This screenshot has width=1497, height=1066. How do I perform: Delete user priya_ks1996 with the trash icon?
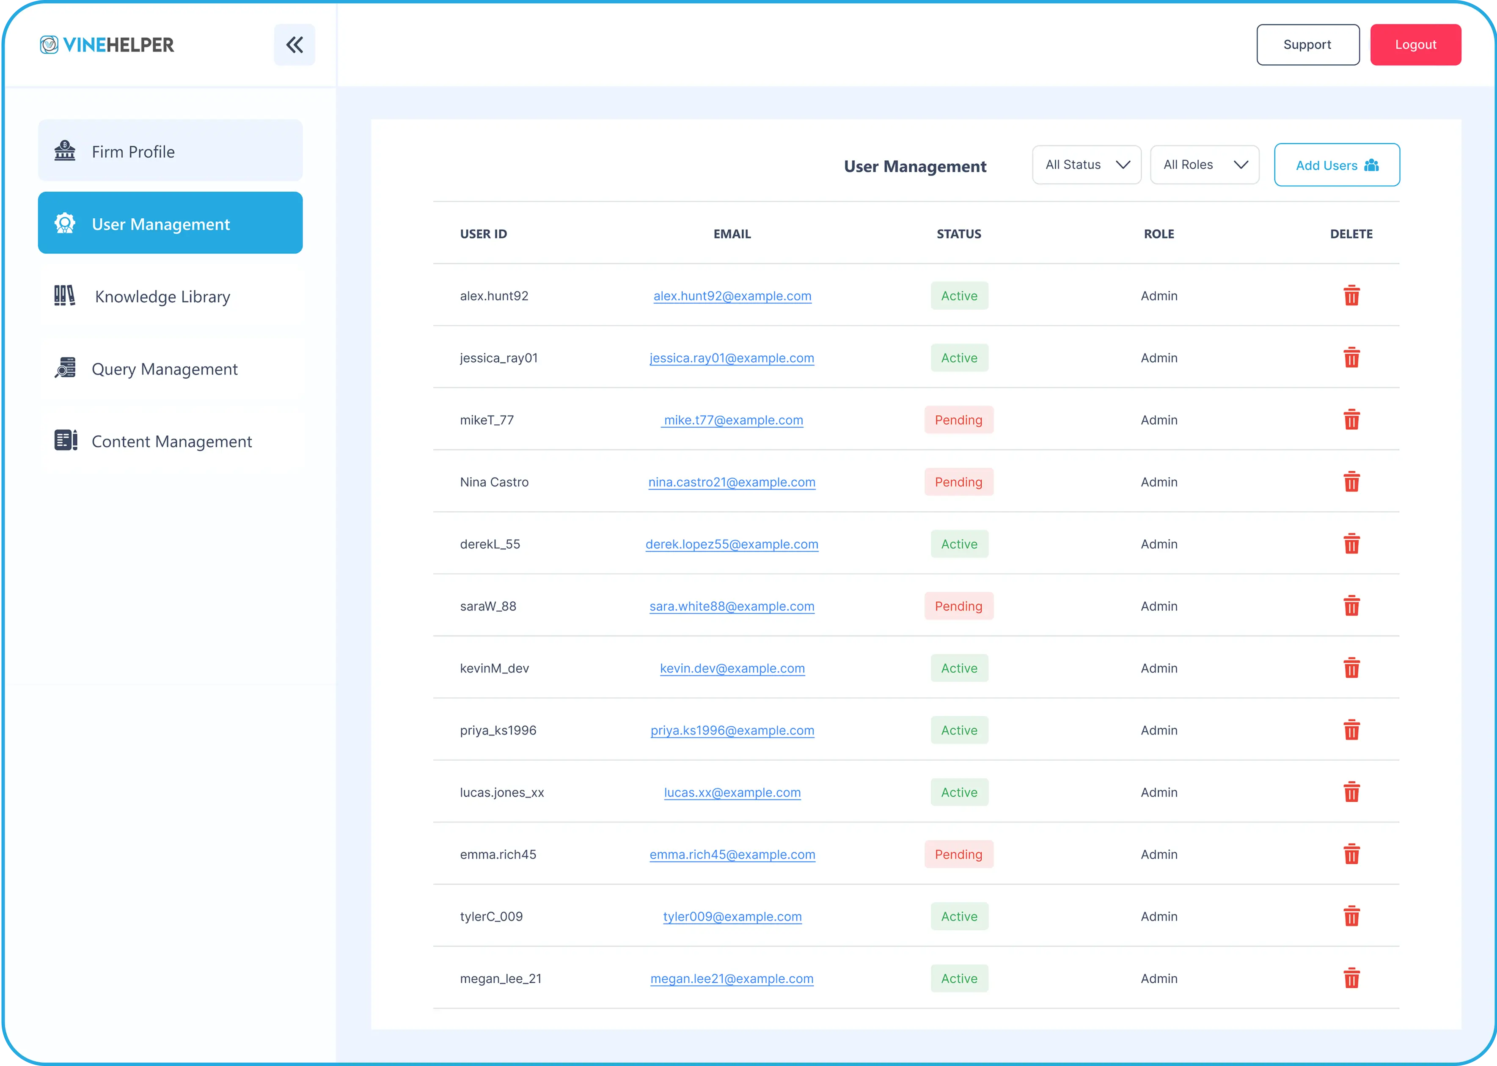click(1351, 730)
